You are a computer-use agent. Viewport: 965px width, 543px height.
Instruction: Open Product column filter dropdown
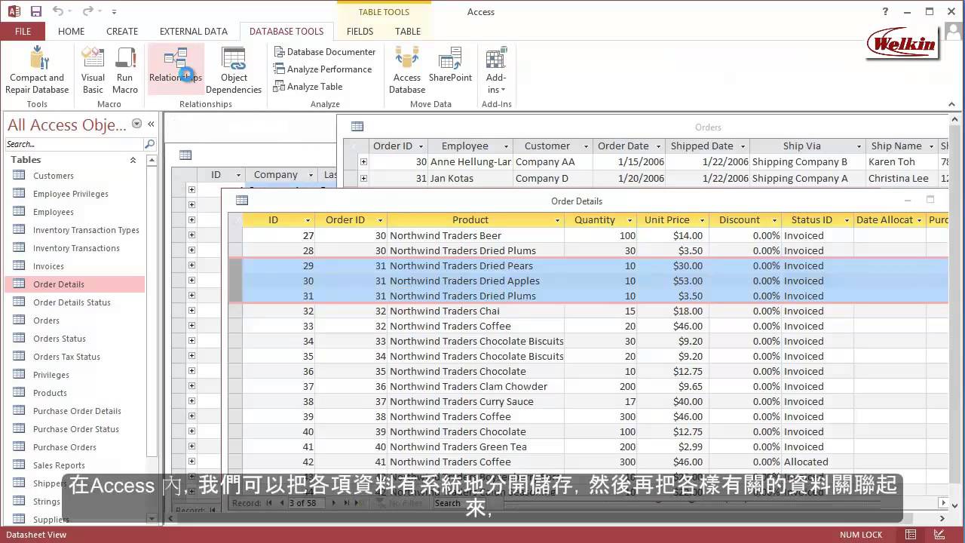(558, 220)
